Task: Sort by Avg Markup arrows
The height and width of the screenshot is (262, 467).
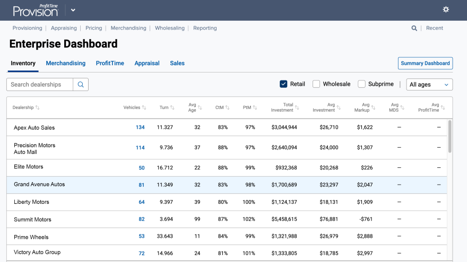Action: tap(373, 107)
